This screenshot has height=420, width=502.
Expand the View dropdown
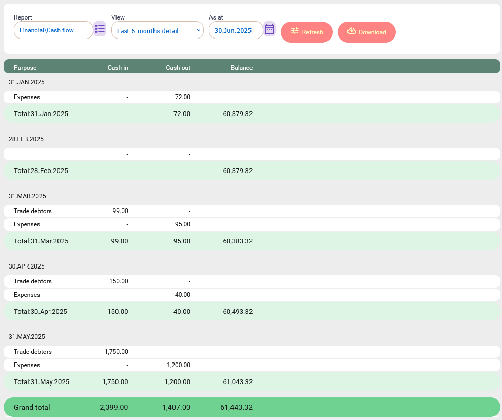[x=158, y=30]
